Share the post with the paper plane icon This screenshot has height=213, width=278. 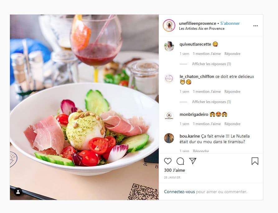pyautogui.click(x=193, y=161)
